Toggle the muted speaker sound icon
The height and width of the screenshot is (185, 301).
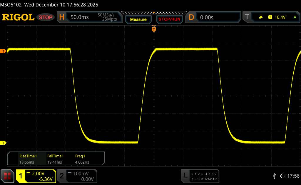pos(282,176)
